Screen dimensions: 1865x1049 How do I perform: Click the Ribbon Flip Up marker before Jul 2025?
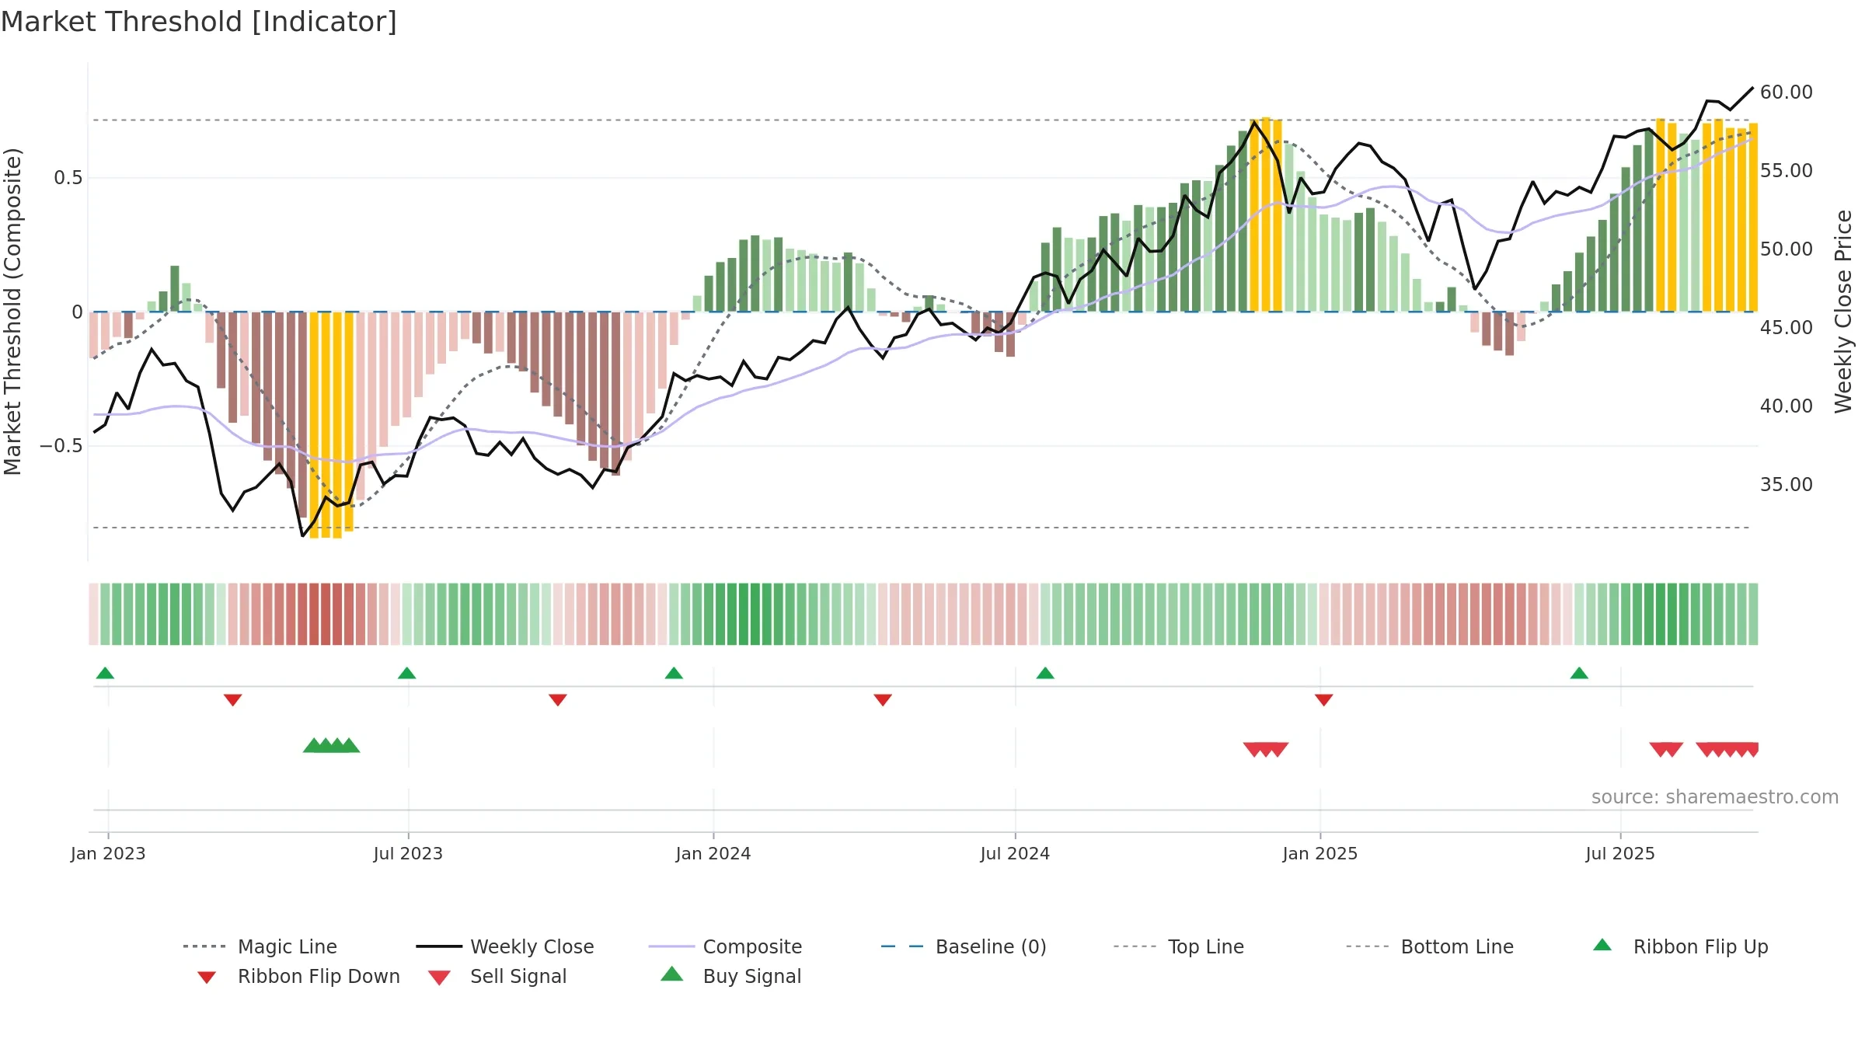[1579, 673]
